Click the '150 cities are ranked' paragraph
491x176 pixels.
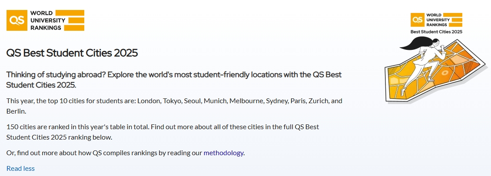(x=163, y=132)
